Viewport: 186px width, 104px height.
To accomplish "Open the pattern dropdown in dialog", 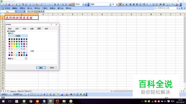I will [26, 59].
